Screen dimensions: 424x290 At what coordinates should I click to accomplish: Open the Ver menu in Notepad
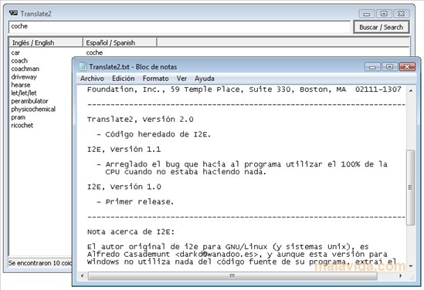tap(181, 79)
